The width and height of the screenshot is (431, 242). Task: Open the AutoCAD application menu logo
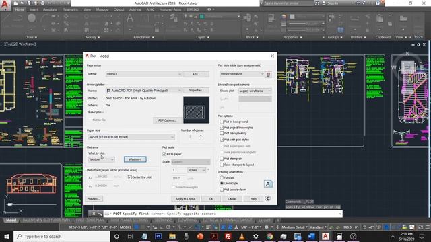pyautogui.click(x=5, y=5)
